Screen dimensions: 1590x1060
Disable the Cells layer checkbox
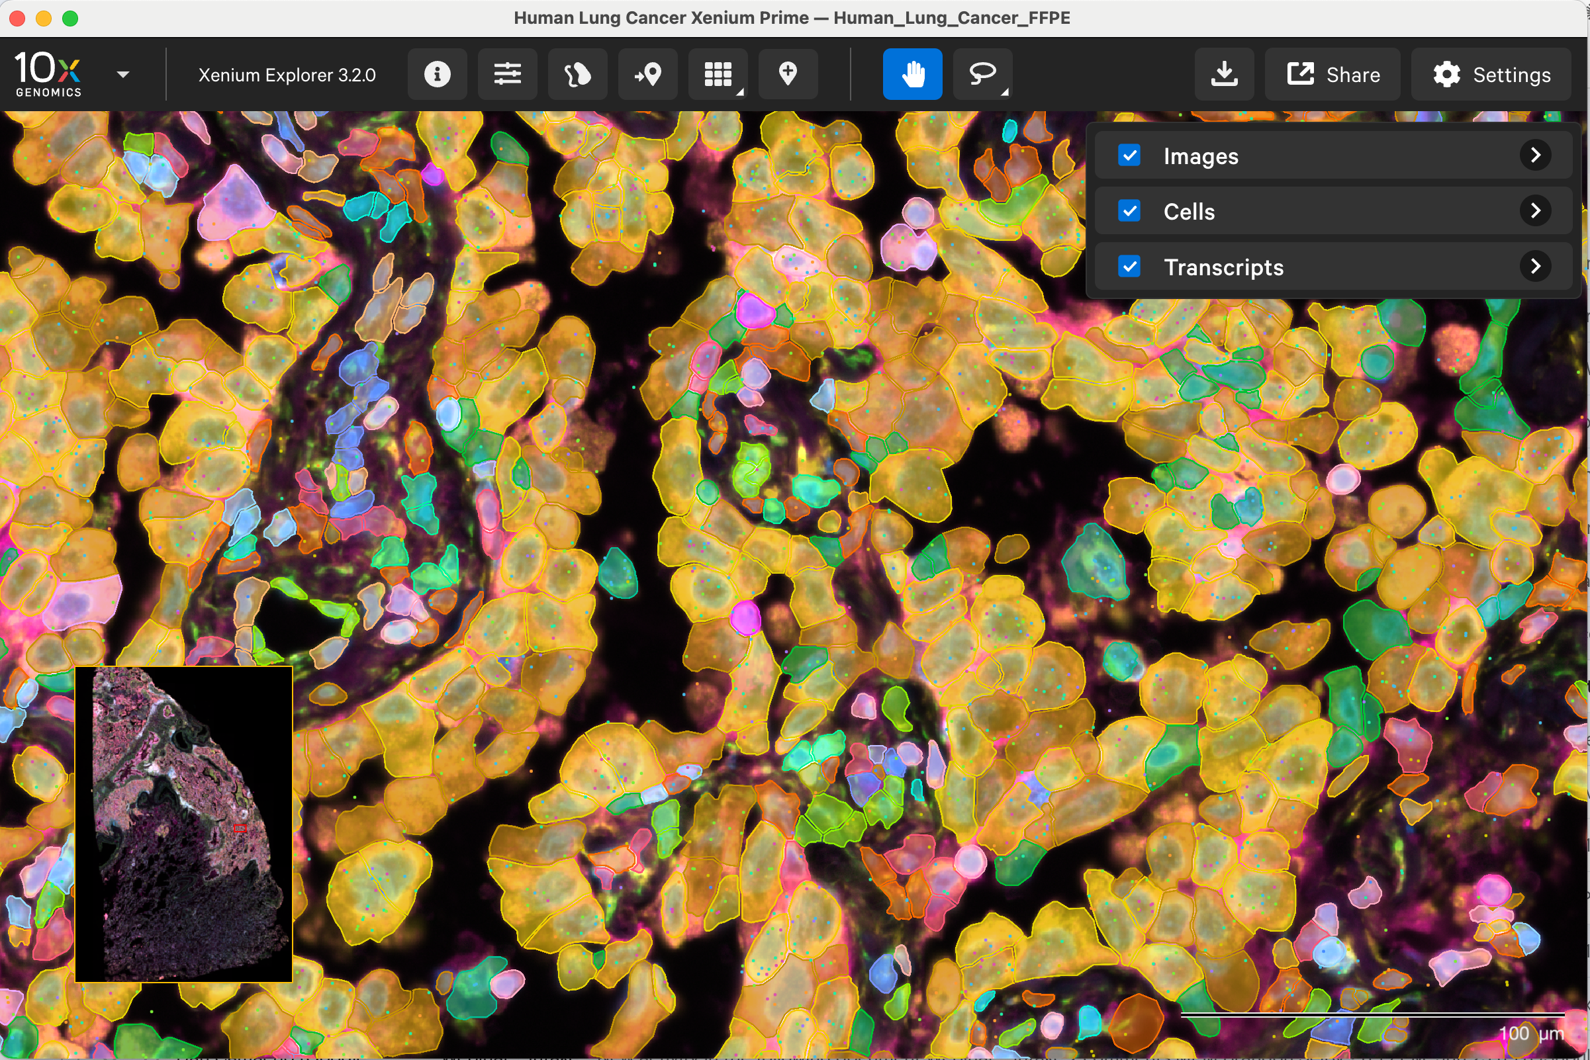(1130, 211)
